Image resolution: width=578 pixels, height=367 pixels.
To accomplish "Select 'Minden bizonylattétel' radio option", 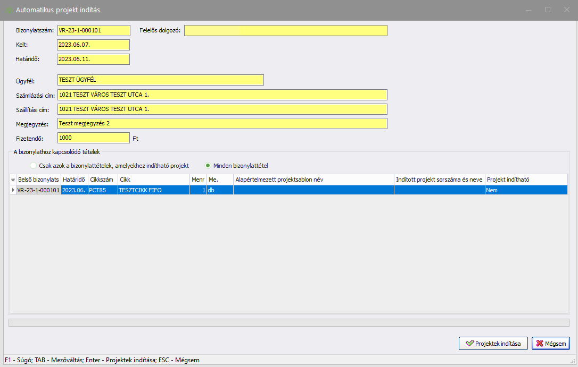I will tap(209, 165).
